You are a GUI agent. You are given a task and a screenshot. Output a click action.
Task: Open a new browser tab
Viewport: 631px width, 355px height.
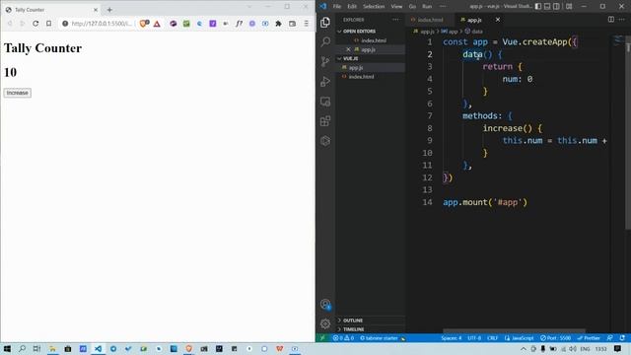[x=109, y=10]
